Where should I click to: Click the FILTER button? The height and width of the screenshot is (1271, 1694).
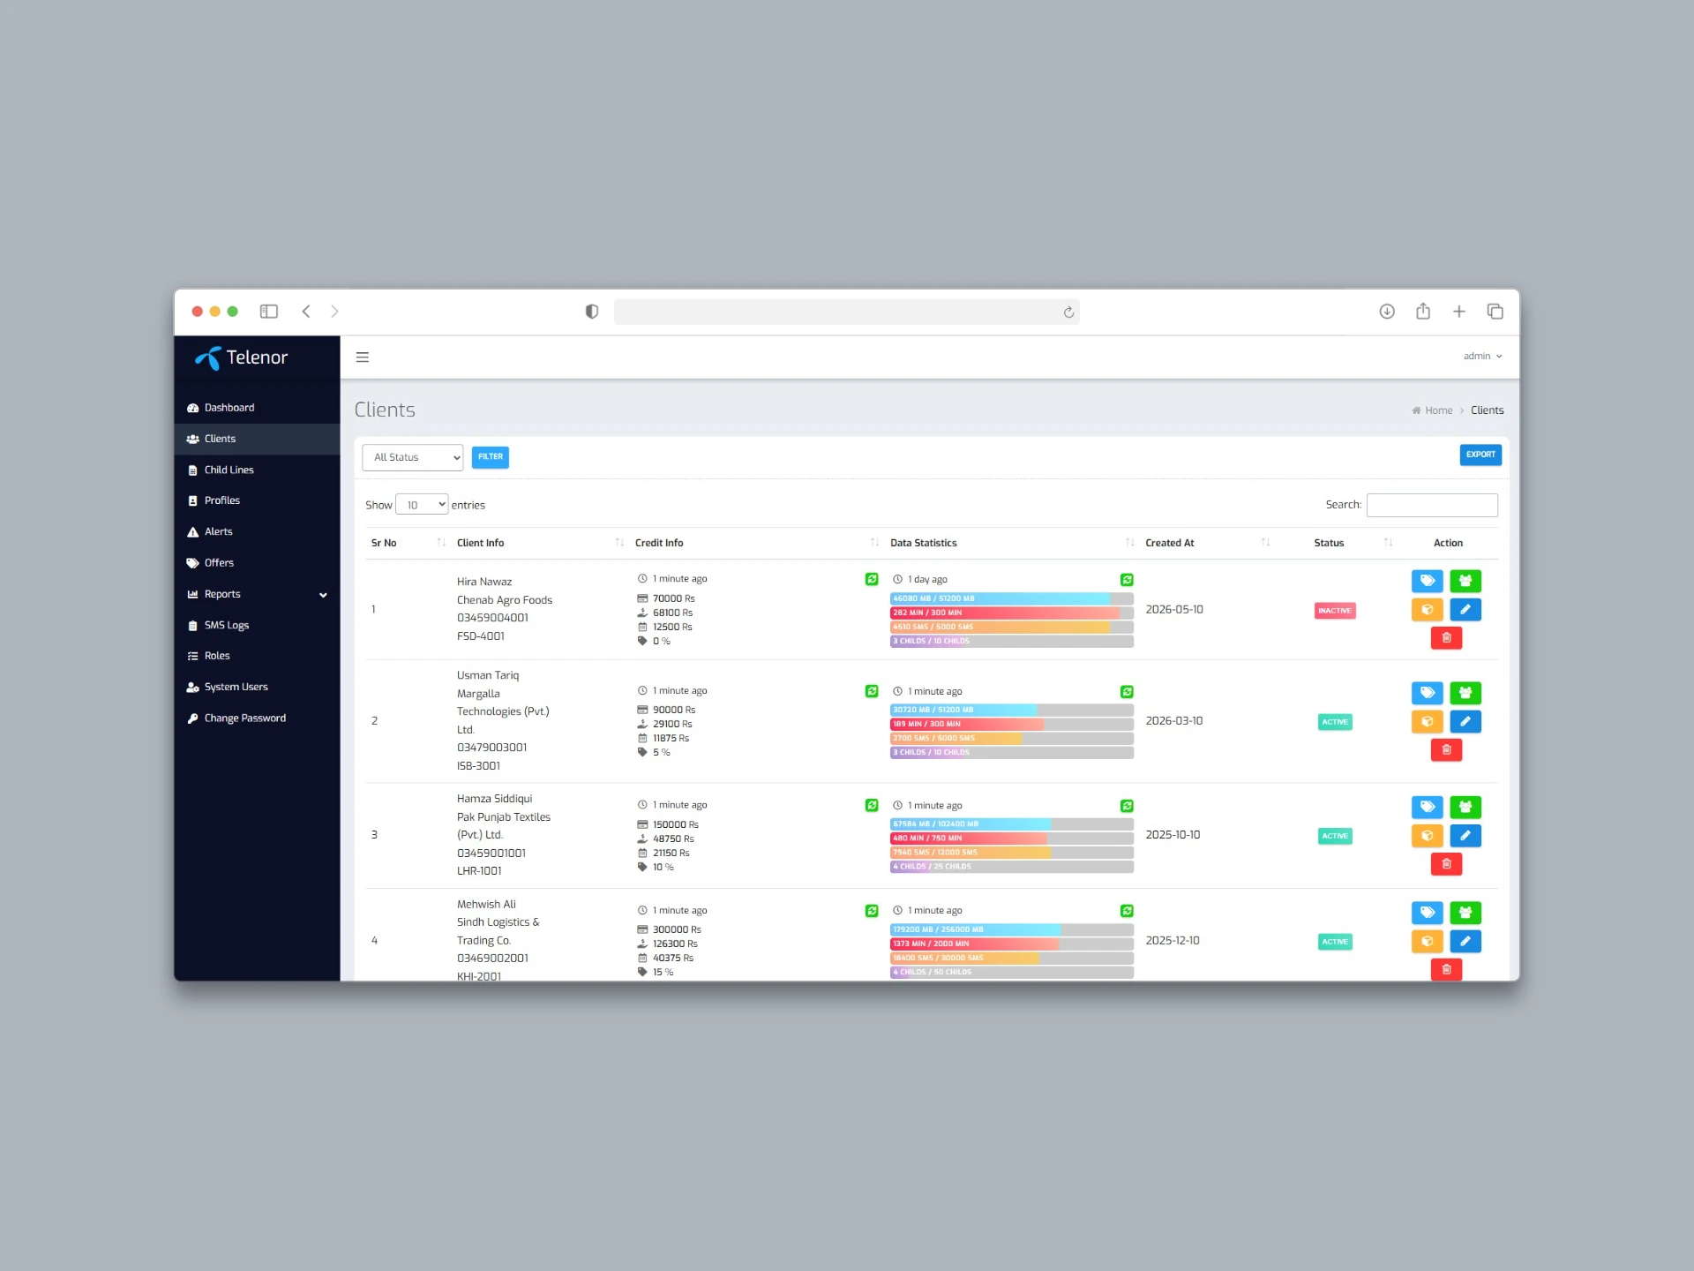tap(491, 457)
